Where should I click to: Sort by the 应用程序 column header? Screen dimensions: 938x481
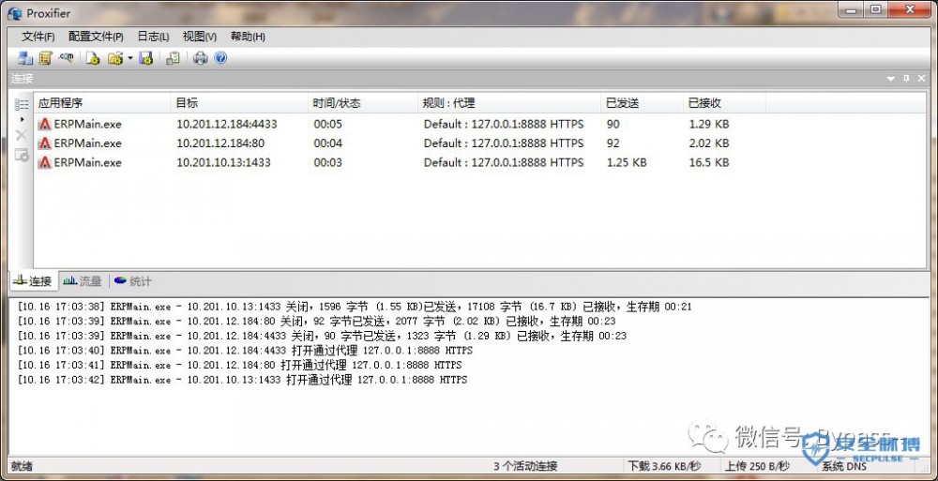[x=102, y=103]
